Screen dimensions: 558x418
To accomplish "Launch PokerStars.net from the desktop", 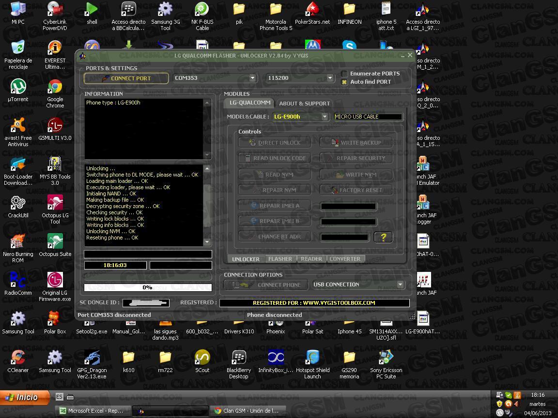I will coord(312,14).
